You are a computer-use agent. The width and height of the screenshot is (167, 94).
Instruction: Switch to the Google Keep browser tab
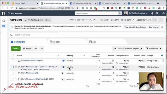pos(25,3)
